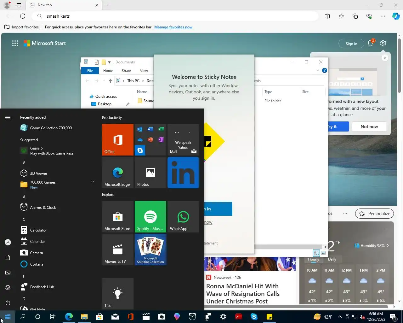
Task: Open Game Collection 700,000 app
Action: 57,128
